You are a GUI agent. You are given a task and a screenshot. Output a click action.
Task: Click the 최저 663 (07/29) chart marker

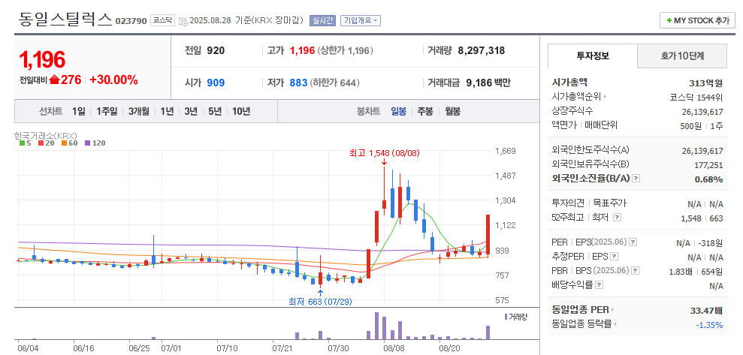point(320,302)
